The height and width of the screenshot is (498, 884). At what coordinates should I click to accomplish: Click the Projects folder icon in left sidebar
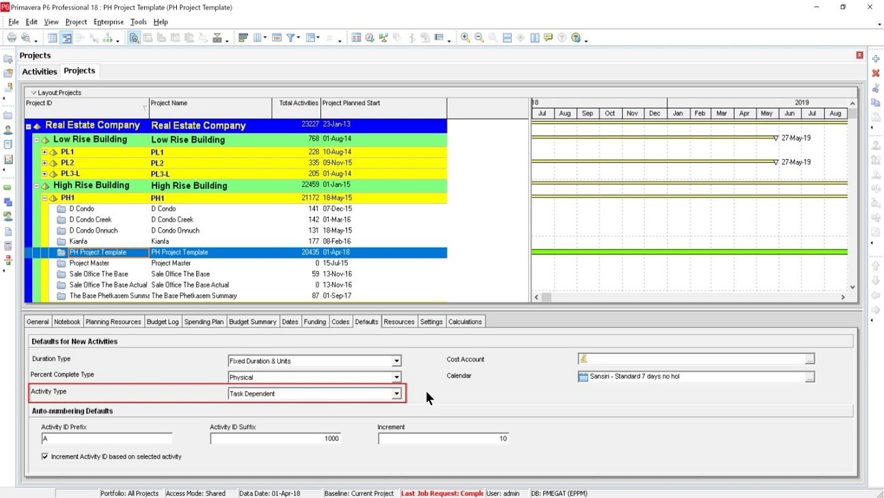(x=8, y=115)
